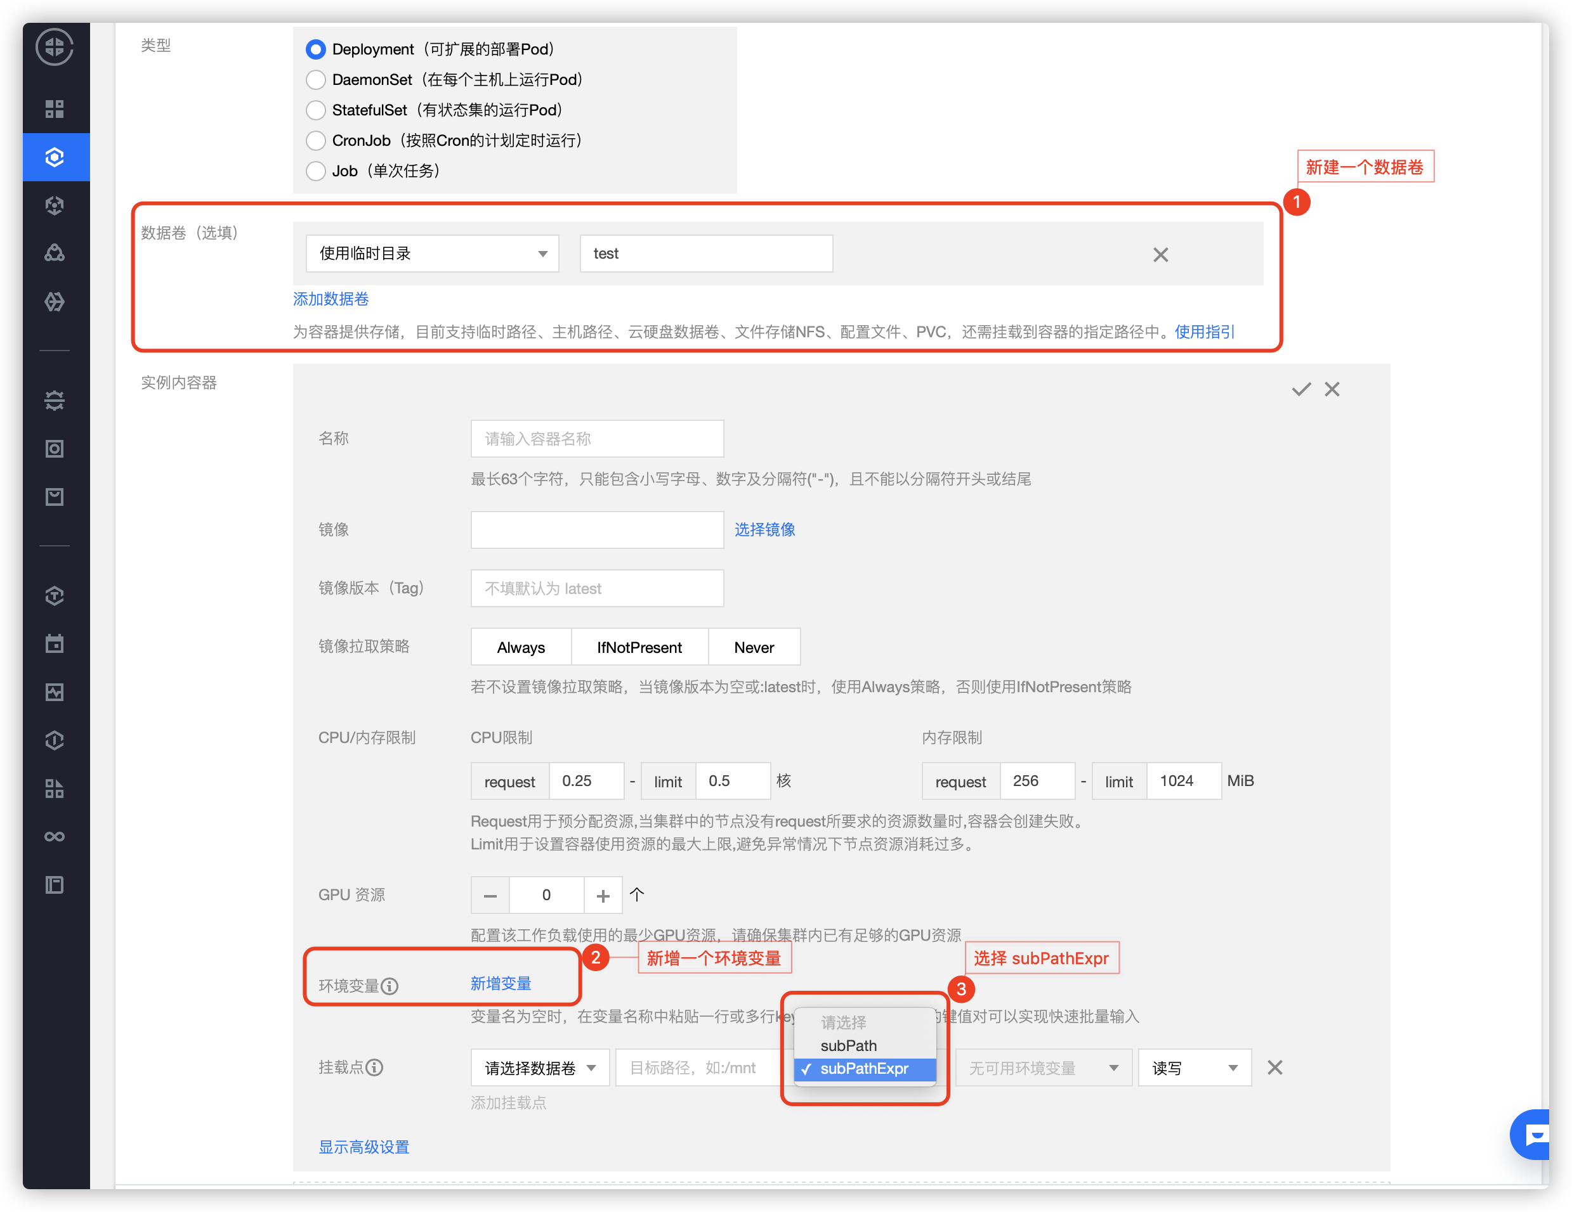Click the heartbeat chart sidebar icon
Screen dimensions: 1572x1212
click(55, 692)
